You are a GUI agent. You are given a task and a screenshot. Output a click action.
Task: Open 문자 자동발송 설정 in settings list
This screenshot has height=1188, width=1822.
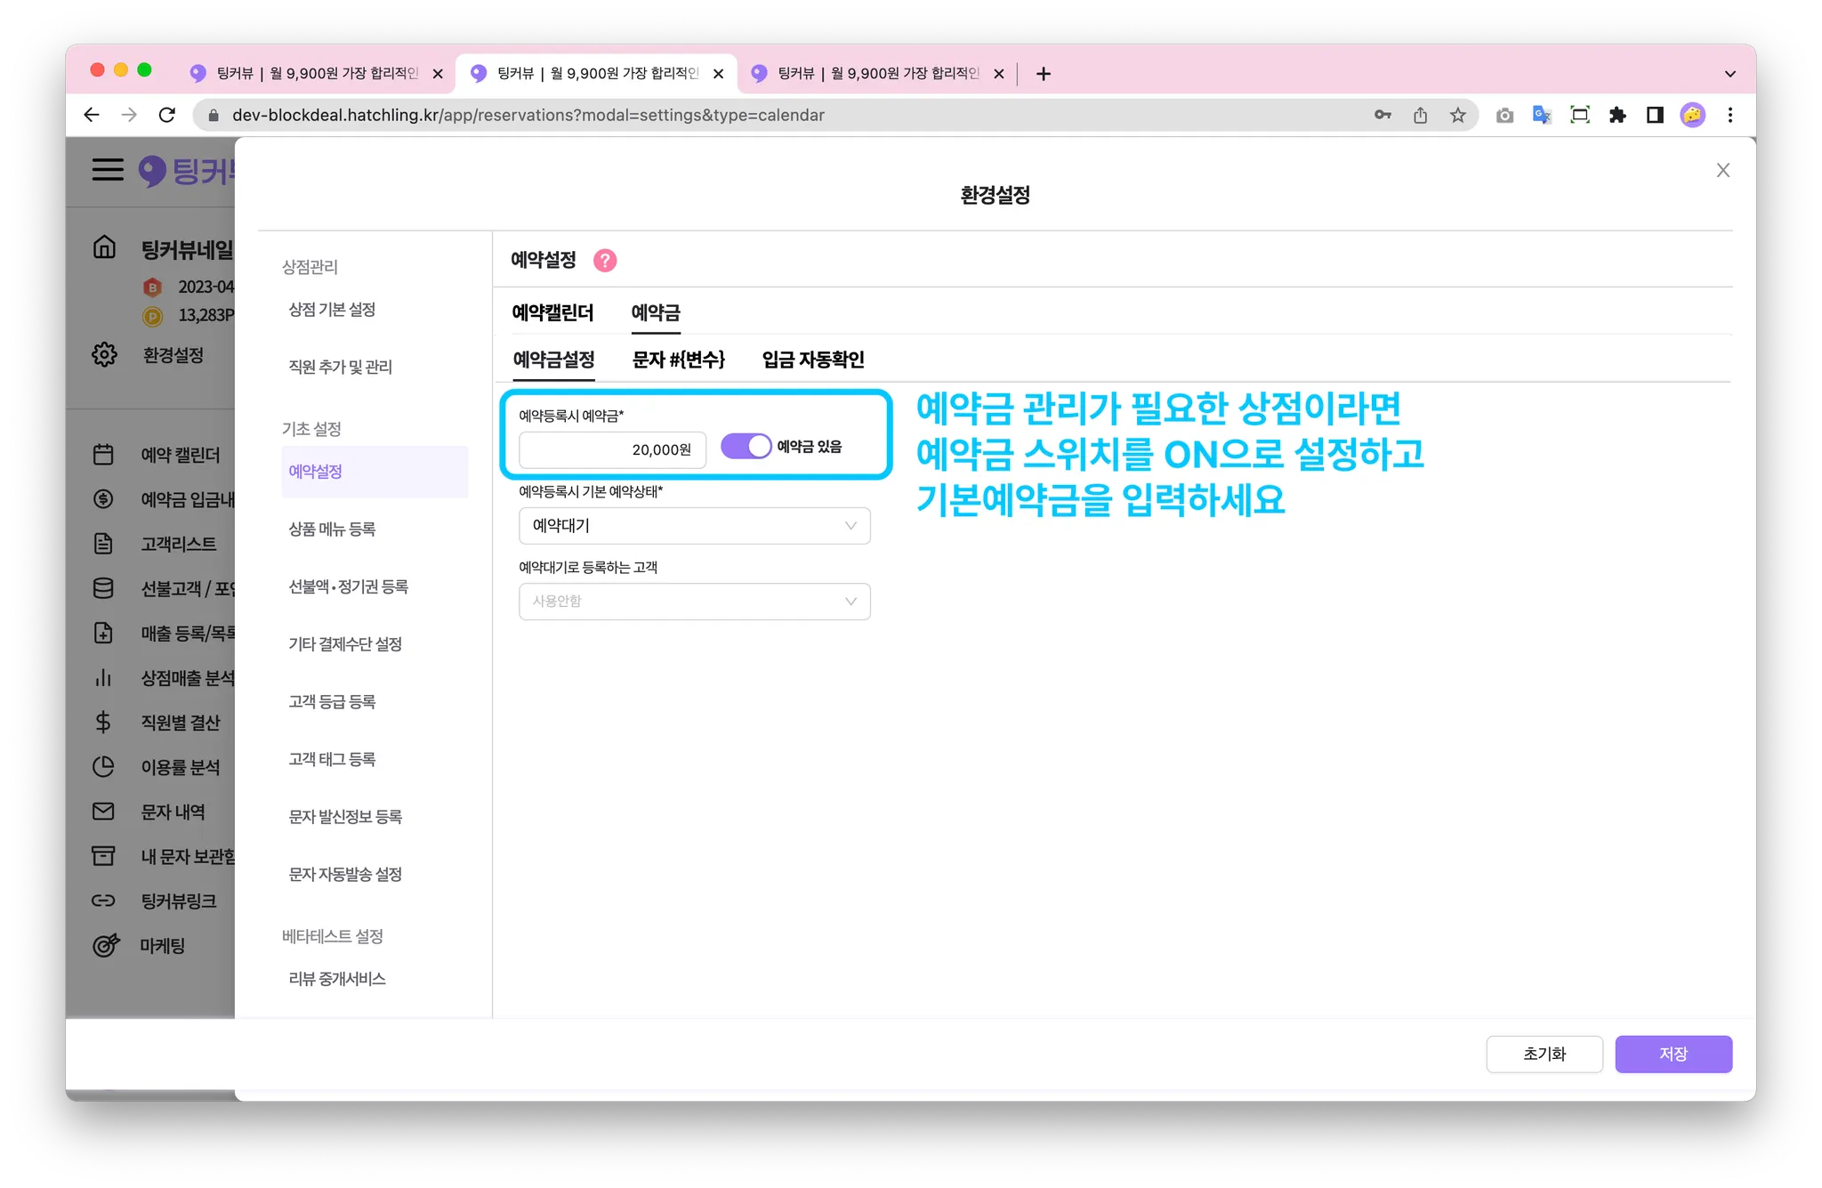[345, 875]
